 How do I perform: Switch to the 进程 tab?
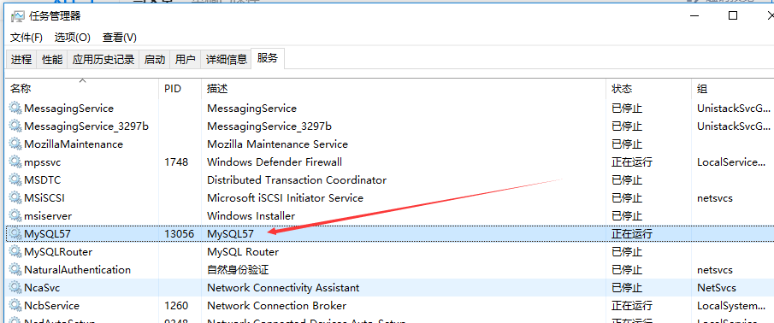[x=21, y=60]
